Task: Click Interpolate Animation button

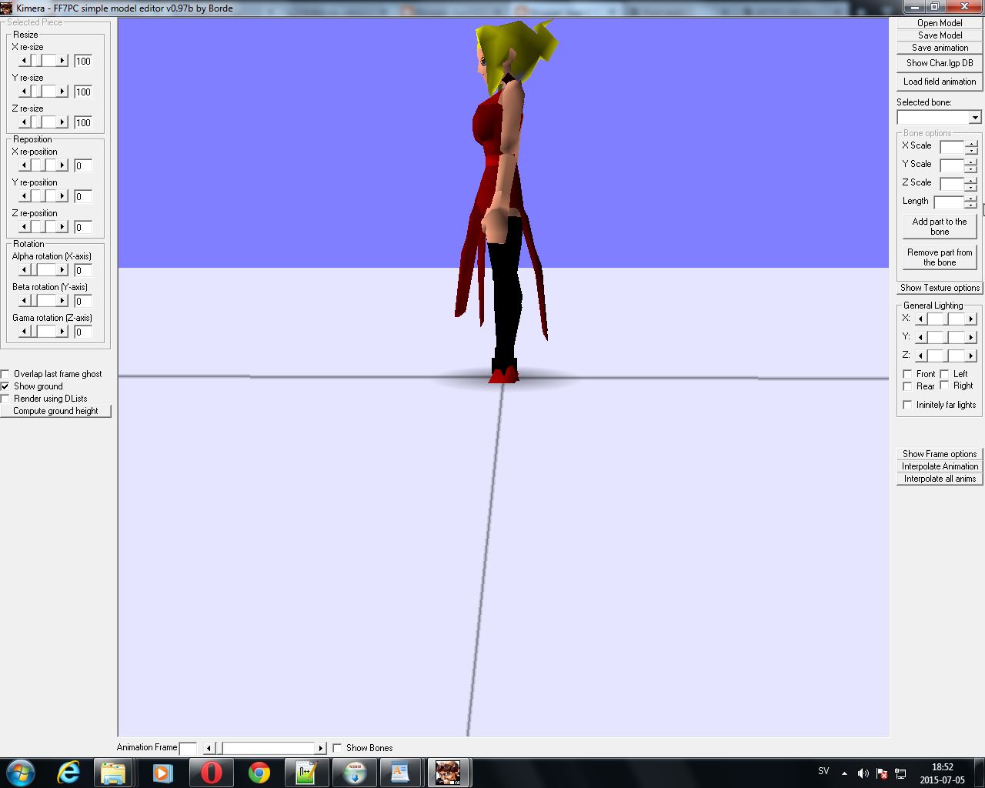Action: pyautogui.click(x=940, y=466)
